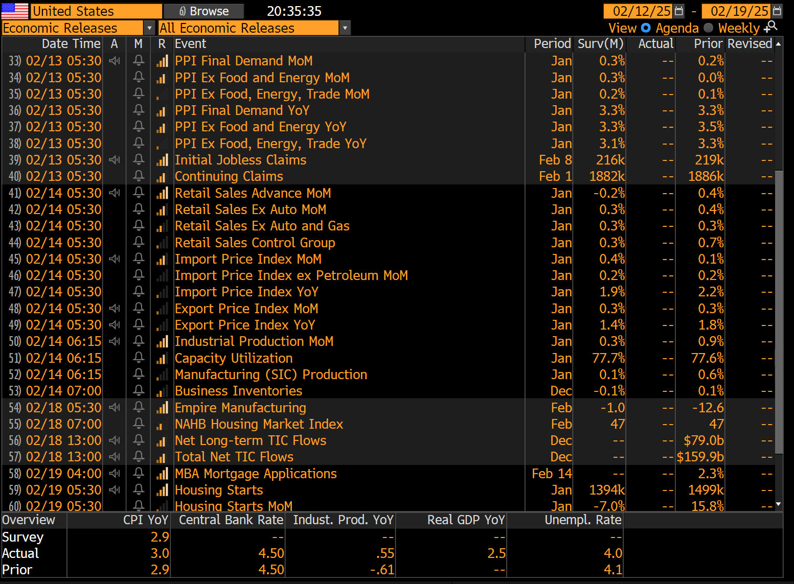Click the alert bell for PPI Final Demand MoM
The height and width of the screenshot is (584, 794).
(x=139, y=61)
